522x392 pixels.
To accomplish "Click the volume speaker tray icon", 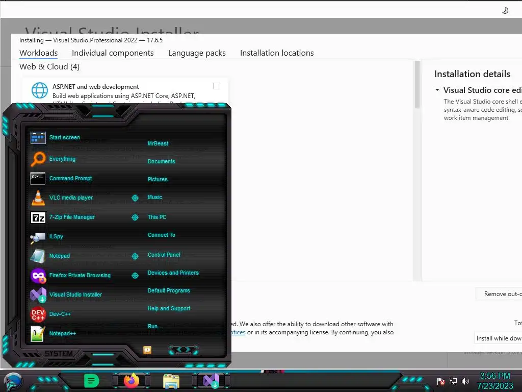I will (x=465, y=381).
